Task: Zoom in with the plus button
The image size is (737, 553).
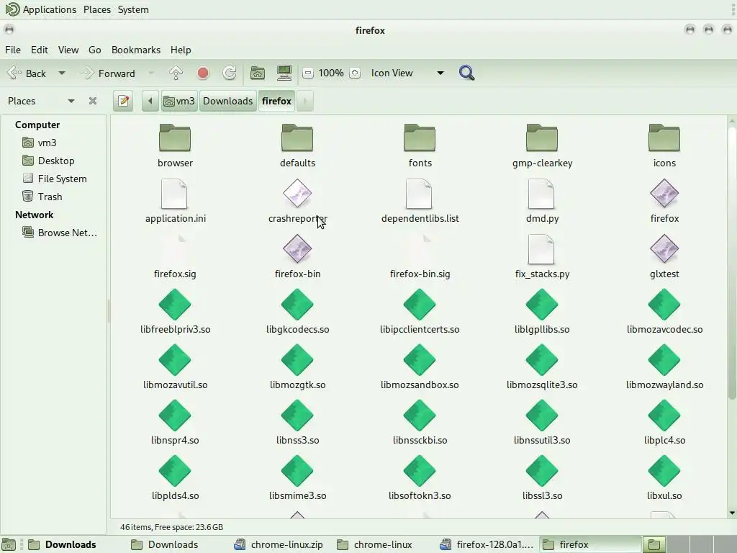Action: [x=355, y=73]
